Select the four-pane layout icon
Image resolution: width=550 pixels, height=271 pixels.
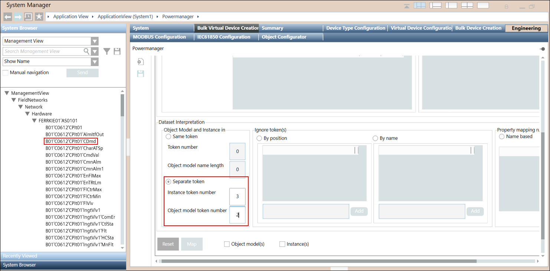[467, 6]
